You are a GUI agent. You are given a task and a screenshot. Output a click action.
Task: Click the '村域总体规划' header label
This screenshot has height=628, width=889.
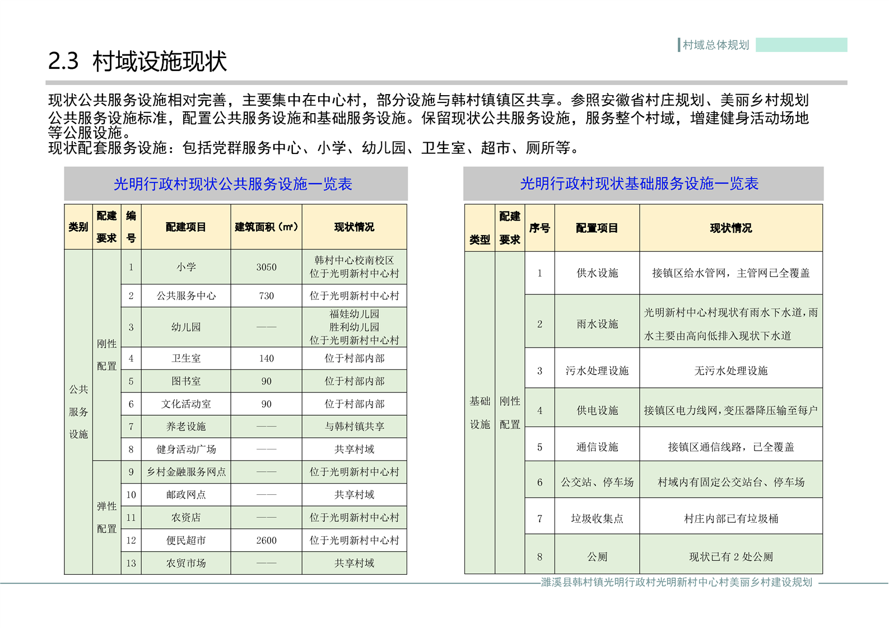coord(715,45)
